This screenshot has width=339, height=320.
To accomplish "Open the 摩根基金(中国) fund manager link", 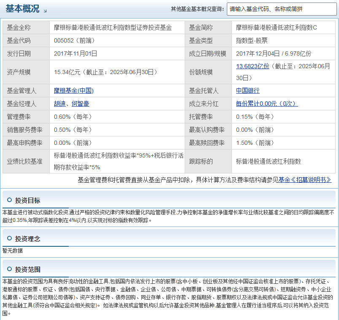I will coord(73,91).
